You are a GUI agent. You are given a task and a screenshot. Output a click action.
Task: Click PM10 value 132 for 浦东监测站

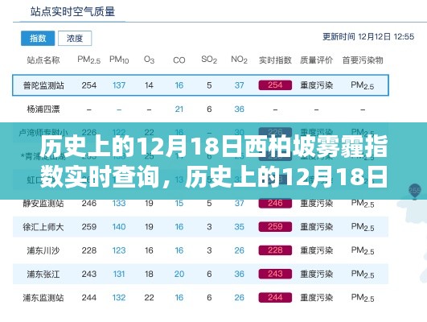coord(119,298)
